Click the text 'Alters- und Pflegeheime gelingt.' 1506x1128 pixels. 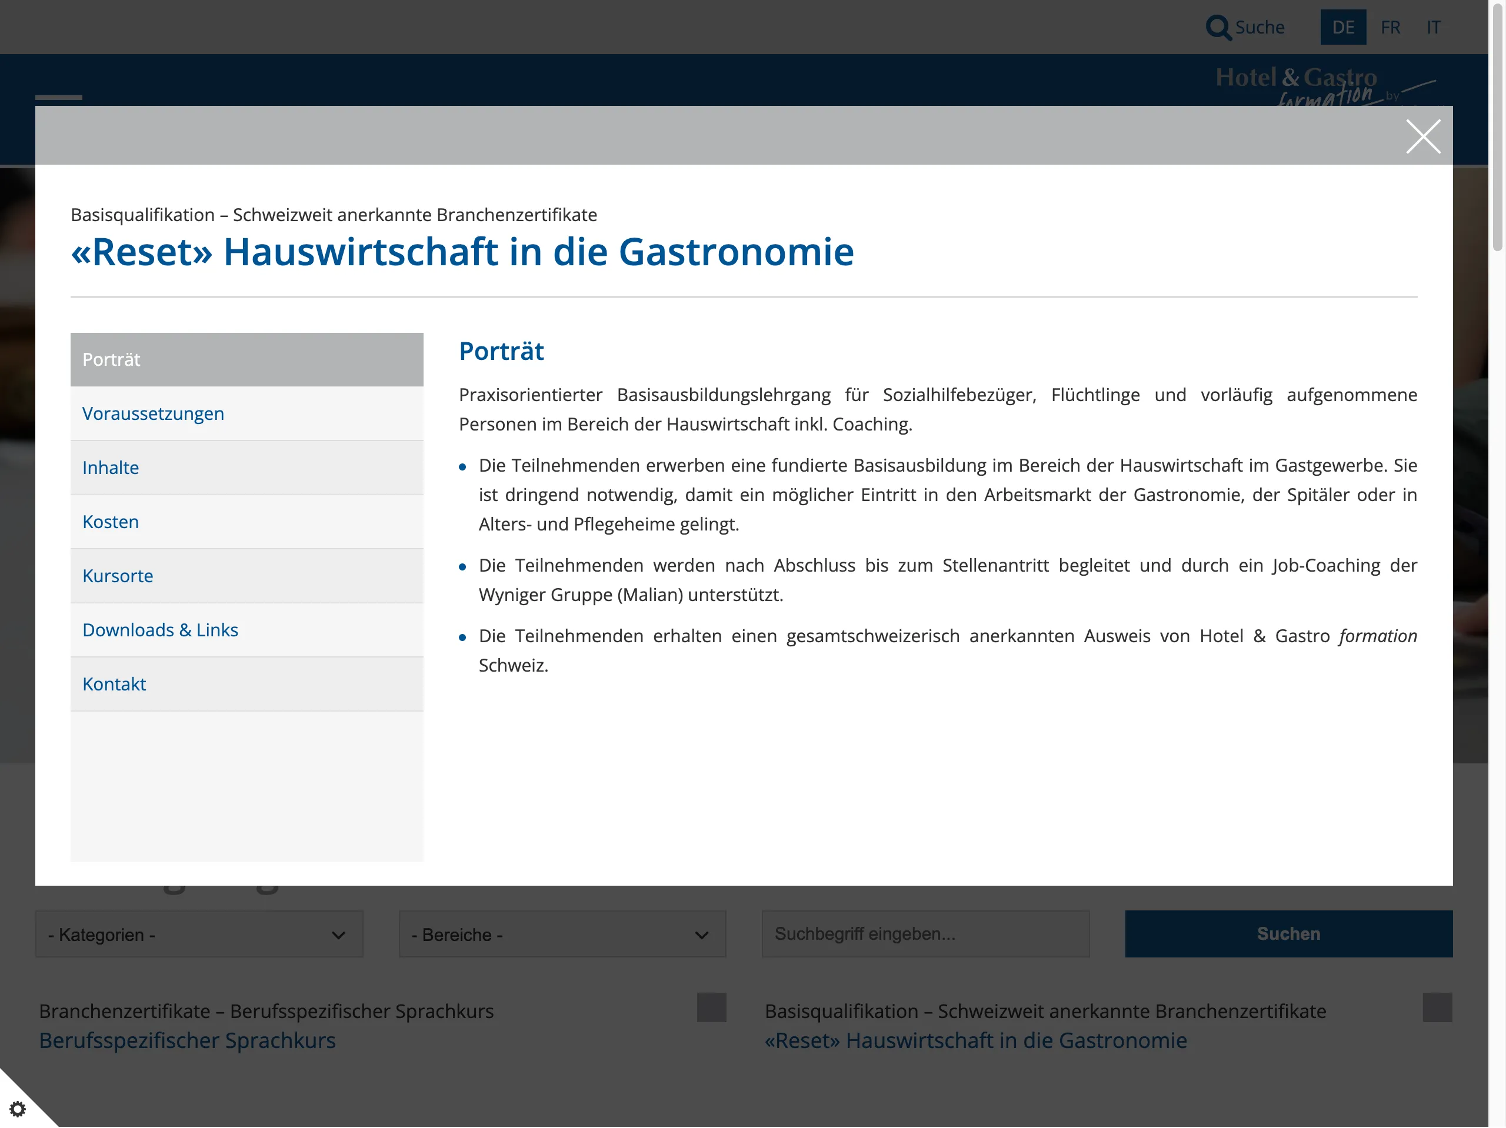(609, 524)
